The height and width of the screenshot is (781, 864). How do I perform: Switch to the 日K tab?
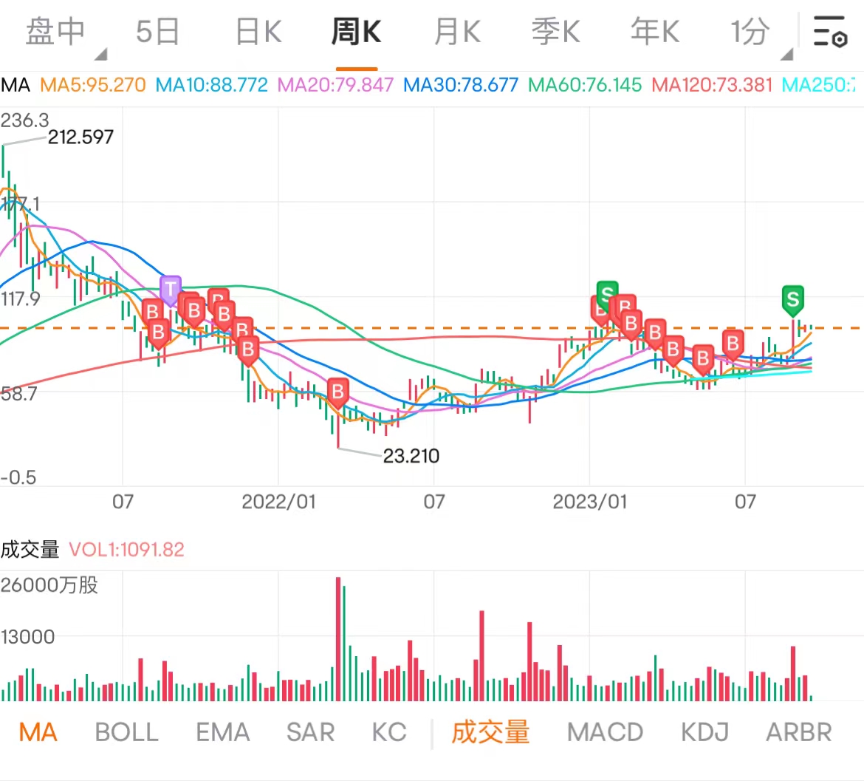pyautogui.click(x=258, y=32)
